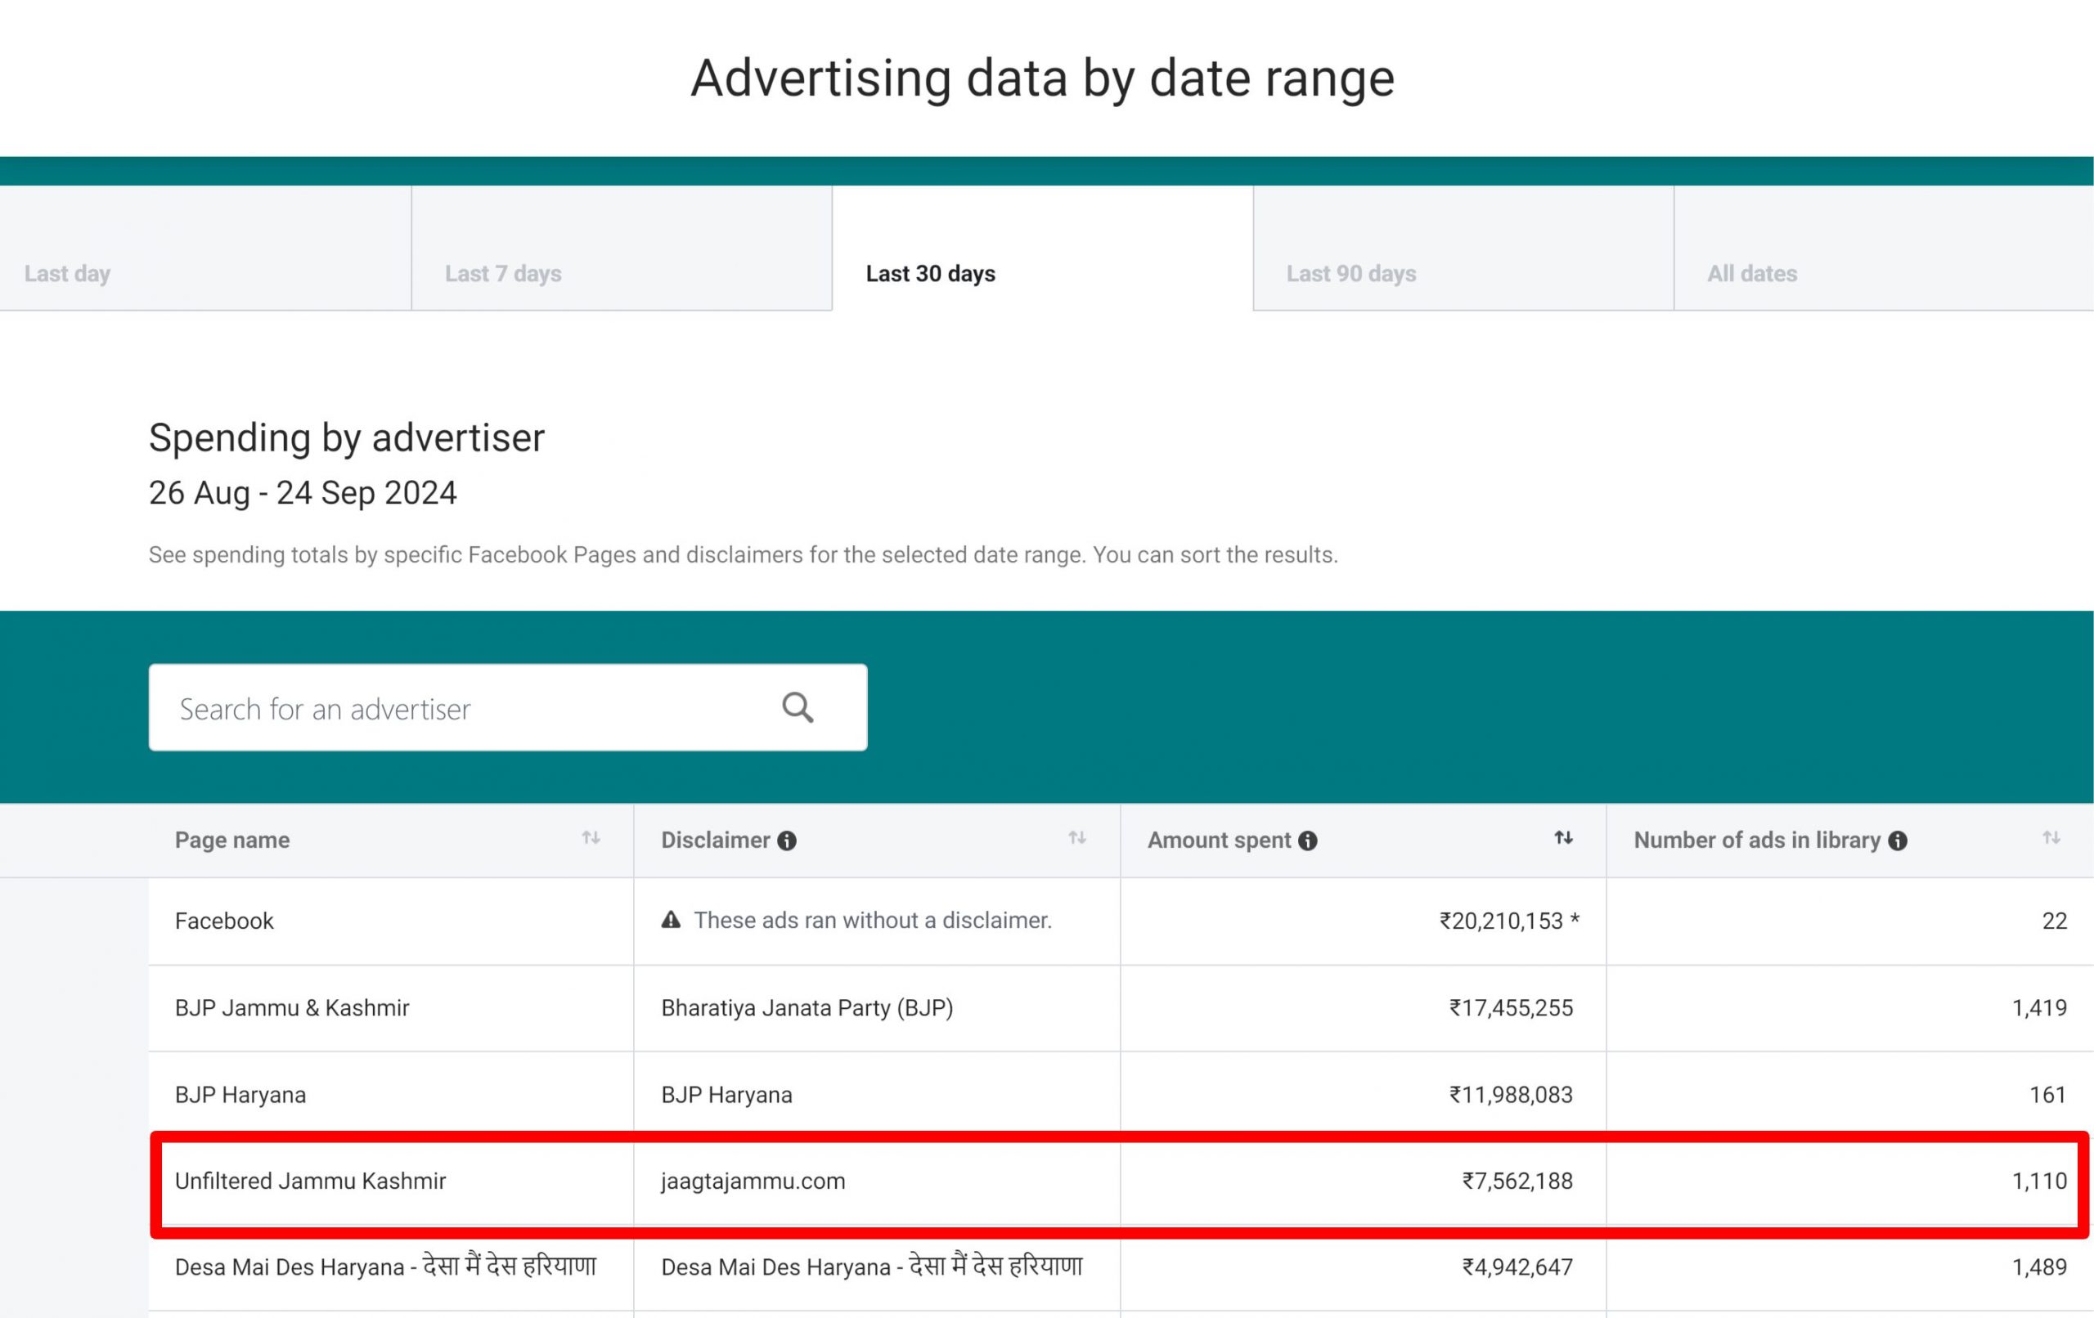Sort by Number of ads arrows icon
The width and height of the screenshot is (2094, 1318).
(x=2051, y=838)
